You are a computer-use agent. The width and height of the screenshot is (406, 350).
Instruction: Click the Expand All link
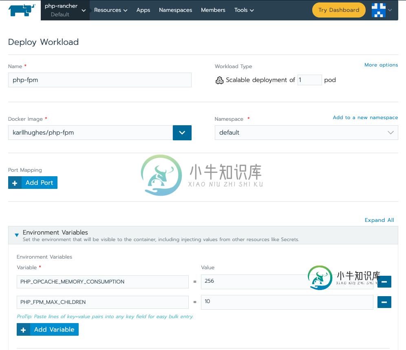click(x=379, y=220)
